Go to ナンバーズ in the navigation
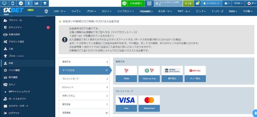The width and height of the screenshot is (257, 117). click(217, 11)
